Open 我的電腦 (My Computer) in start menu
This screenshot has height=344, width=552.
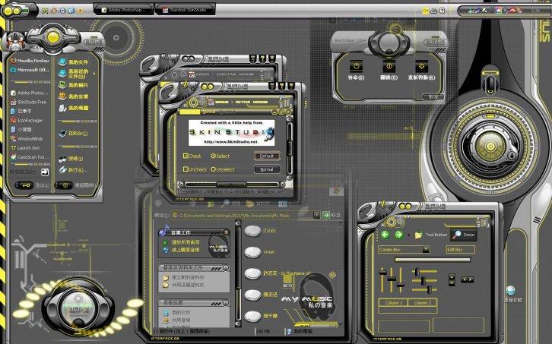click(74, 108)
